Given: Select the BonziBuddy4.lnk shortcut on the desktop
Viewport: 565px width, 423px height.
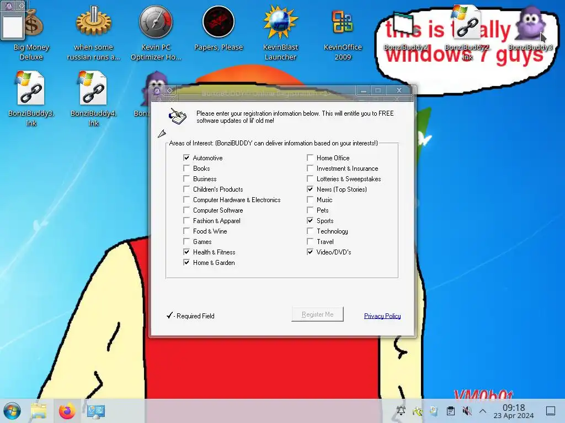Looking at the screenshot, I should [x=93, y=89].
